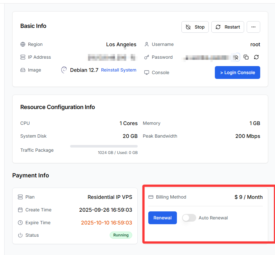This screenshot has width=275, height=255.
Task: Click the globe icon beside Region
Action: [23, 44]
